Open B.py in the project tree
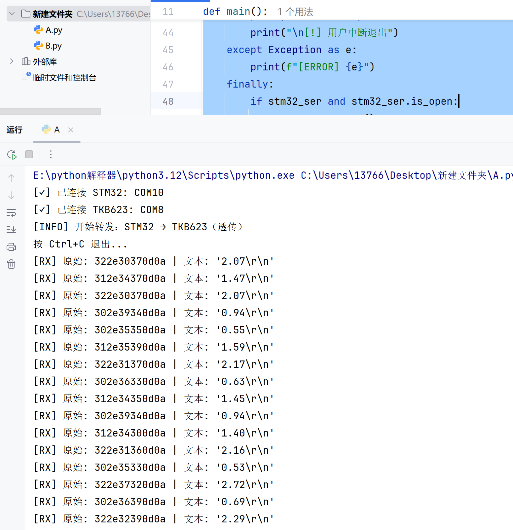This screenshot has height=530, width=513. point(53,46)
